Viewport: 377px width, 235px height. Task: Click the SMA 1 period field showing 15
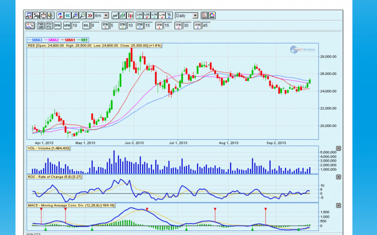[x=167, y=26]
